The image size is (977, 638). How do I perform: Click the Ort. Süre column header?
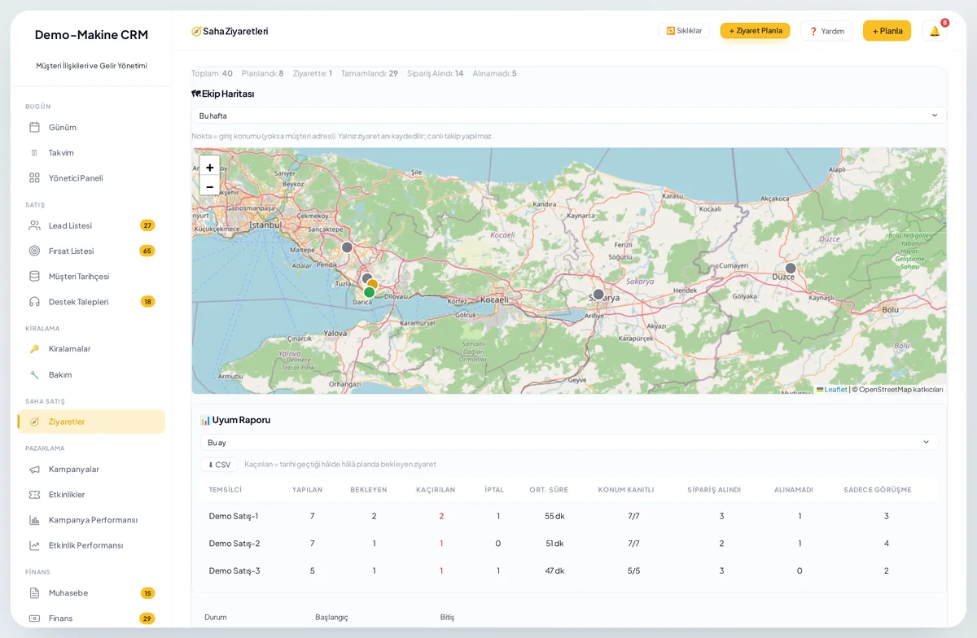[x=549, y=490]
